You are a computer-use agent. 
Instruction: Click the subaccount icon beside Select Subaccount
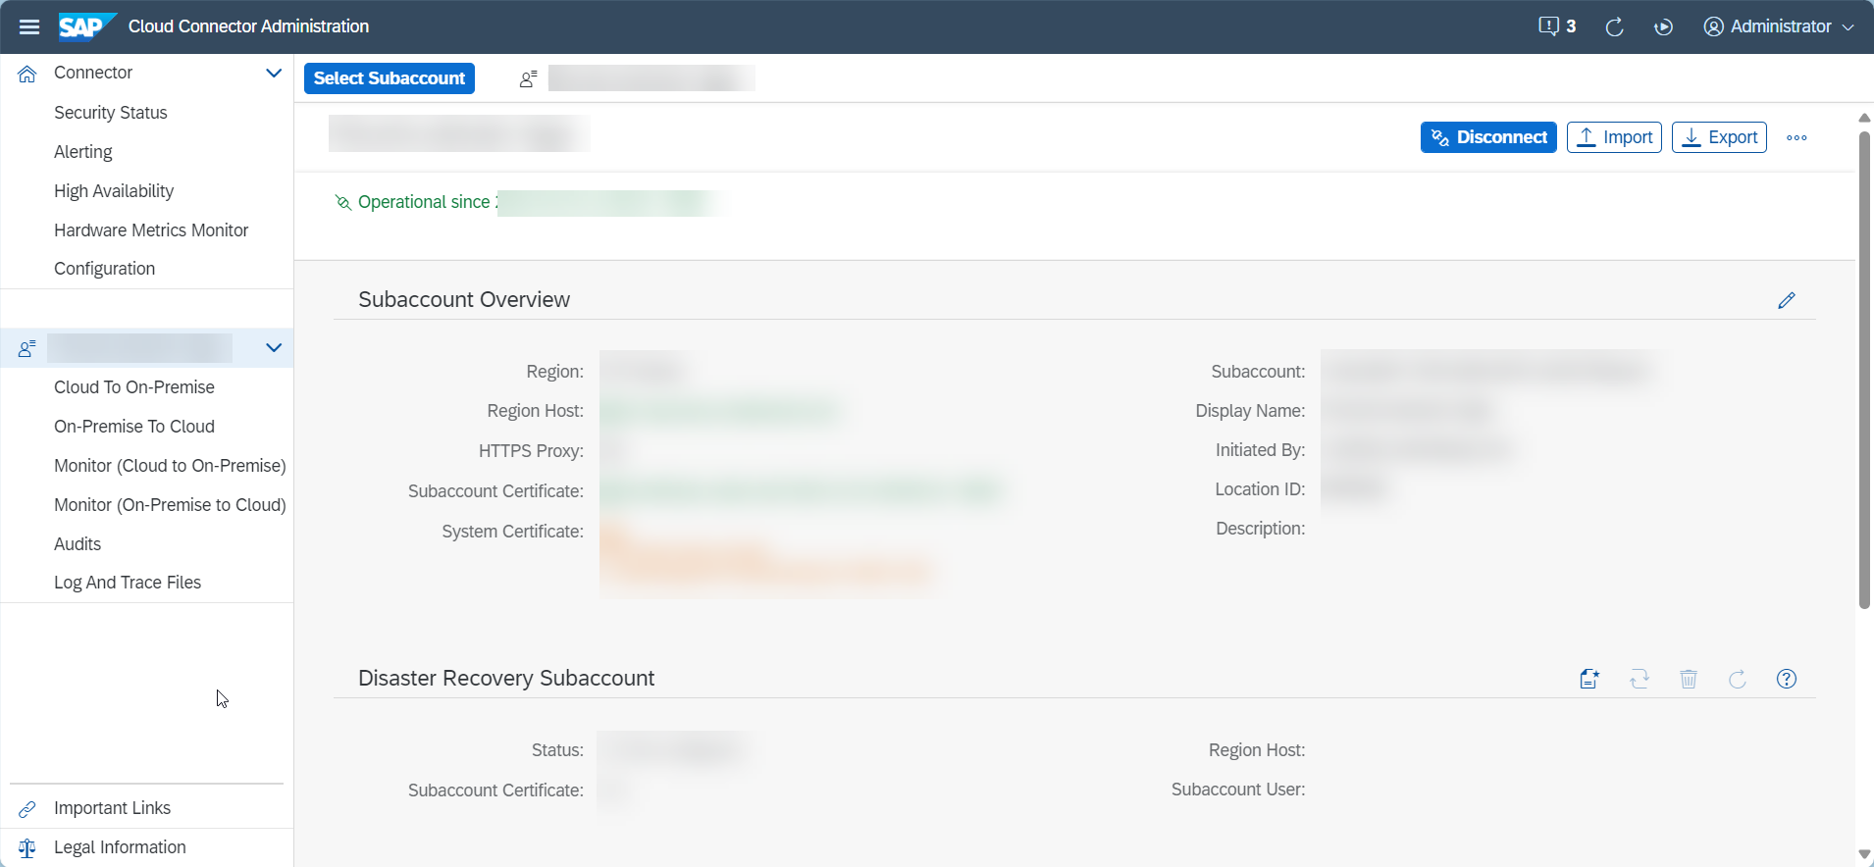528,78
